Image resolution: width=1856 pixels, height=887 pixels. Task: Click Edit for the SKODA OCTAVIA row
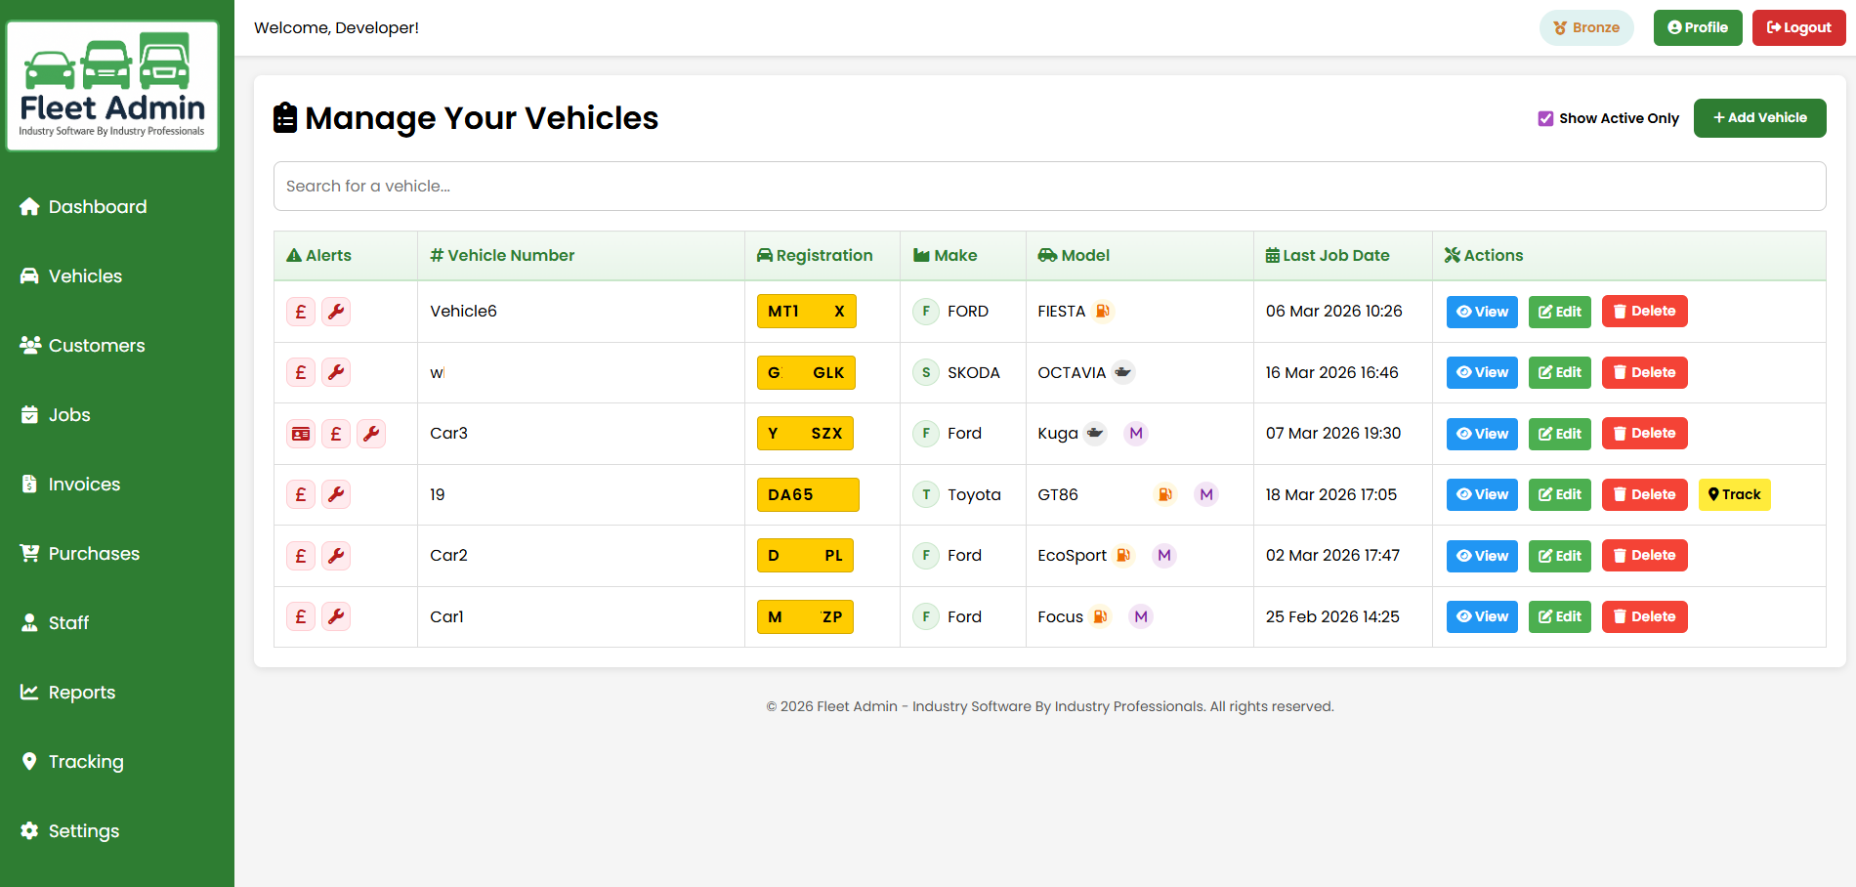(1560, 372)
